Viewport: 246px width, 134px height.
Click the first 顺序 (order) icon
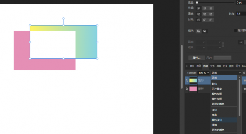pyautogui.click(x=199, y=31)
